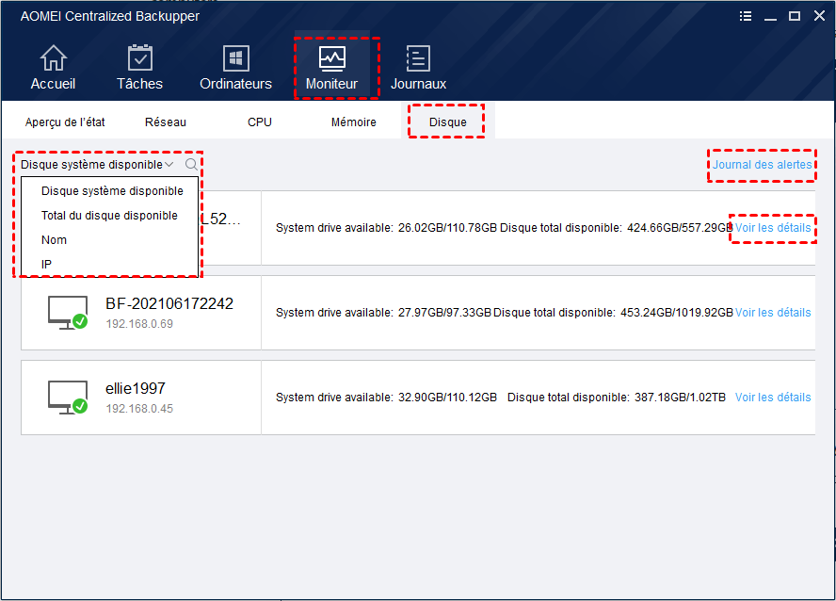Close the AOMEI Centralized Backupper window

point(819,16)
